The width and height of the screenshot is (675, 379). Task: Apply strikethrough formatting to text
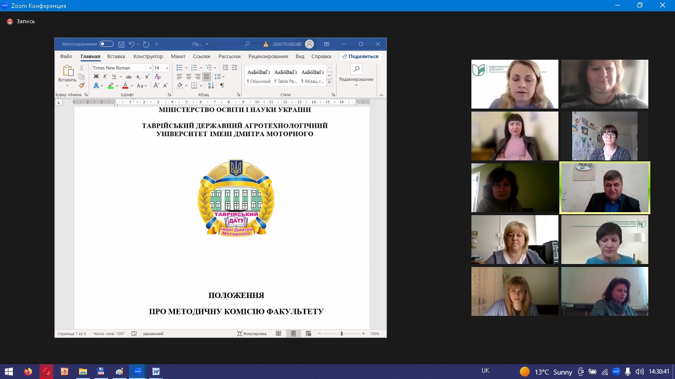[x=129, y=76]
